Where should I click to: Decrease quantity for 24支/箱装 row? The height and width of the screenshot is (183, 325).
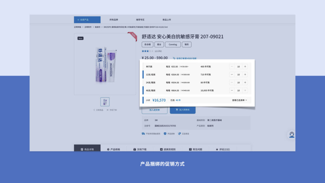232,83
